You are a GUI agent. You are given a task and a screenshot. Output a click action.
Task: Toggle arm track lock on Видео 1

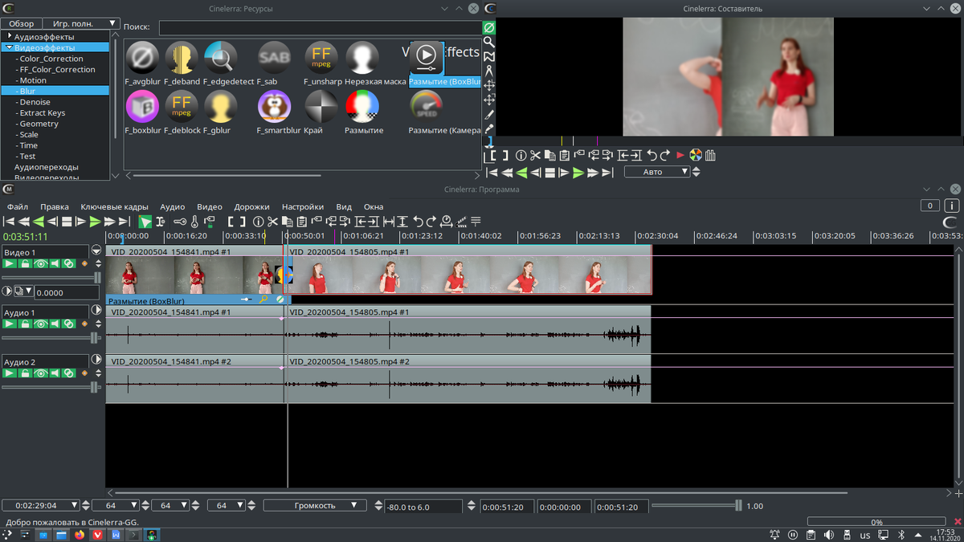pyautogui.click(x=26, y=263)
